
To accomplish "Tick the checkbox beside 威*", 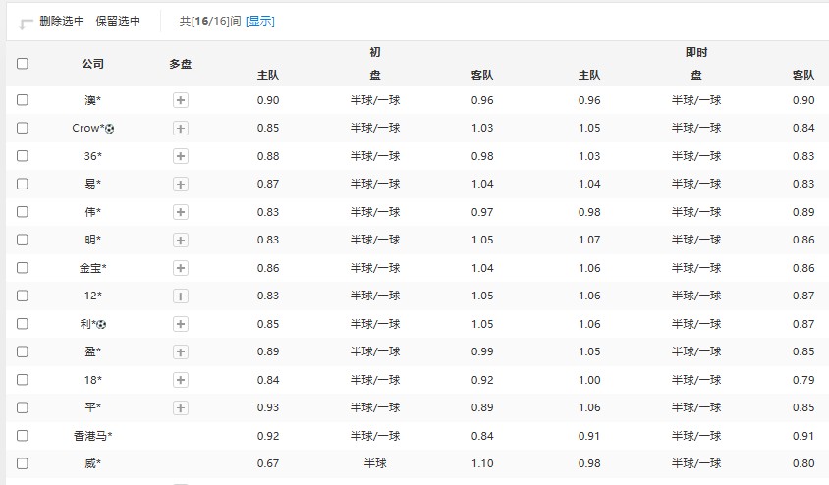I will (x=23, y=463).
